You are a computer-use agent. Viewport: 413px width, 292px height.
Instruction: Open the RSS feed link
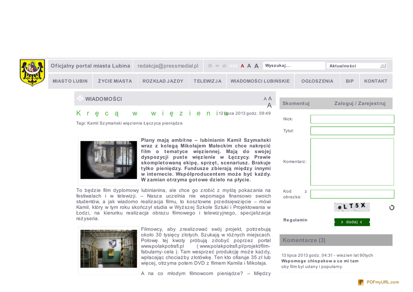tap(234, 66)
